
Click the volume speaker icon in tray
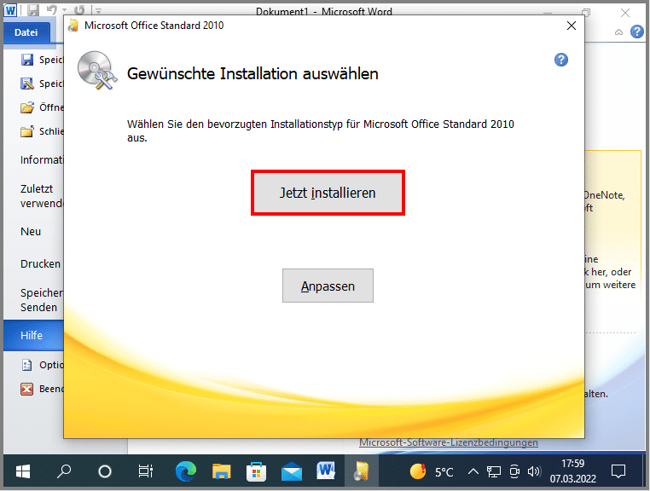coord(534,471)
